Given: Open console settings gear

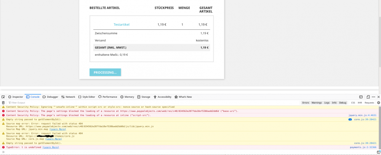Looking at the screenshot, I should coord(378,103).
